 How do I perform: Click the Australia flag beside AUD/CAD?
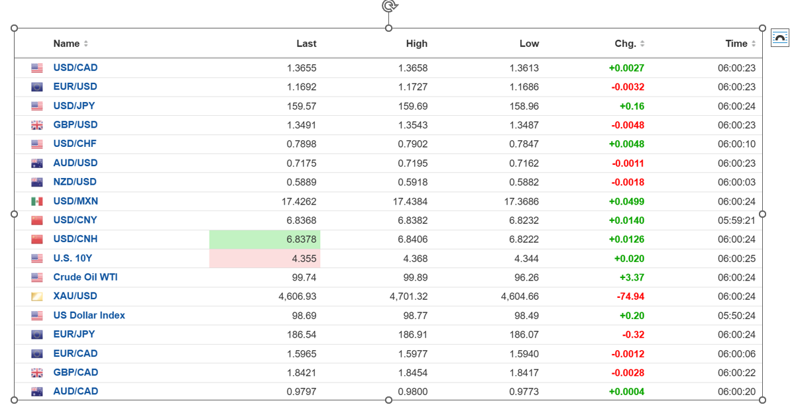point(37,392)
